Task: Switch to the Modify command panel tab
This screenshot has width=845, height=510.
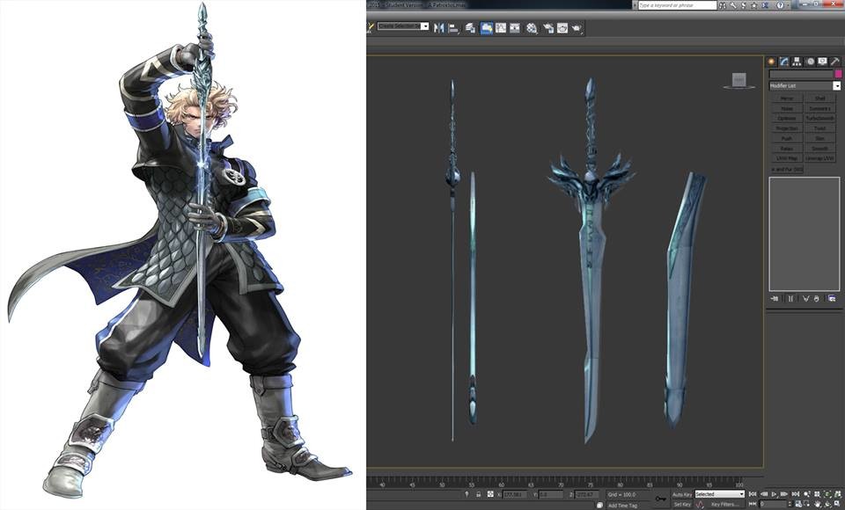Action: pyautogui.click(x=784, y=60)
